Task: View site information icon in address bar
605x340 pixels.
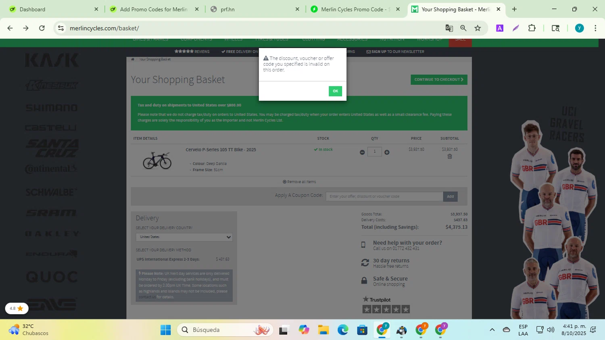Action: coord(61,28)
